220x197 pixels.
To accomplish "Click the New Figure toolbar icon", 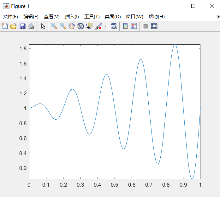I will [5, 26].
